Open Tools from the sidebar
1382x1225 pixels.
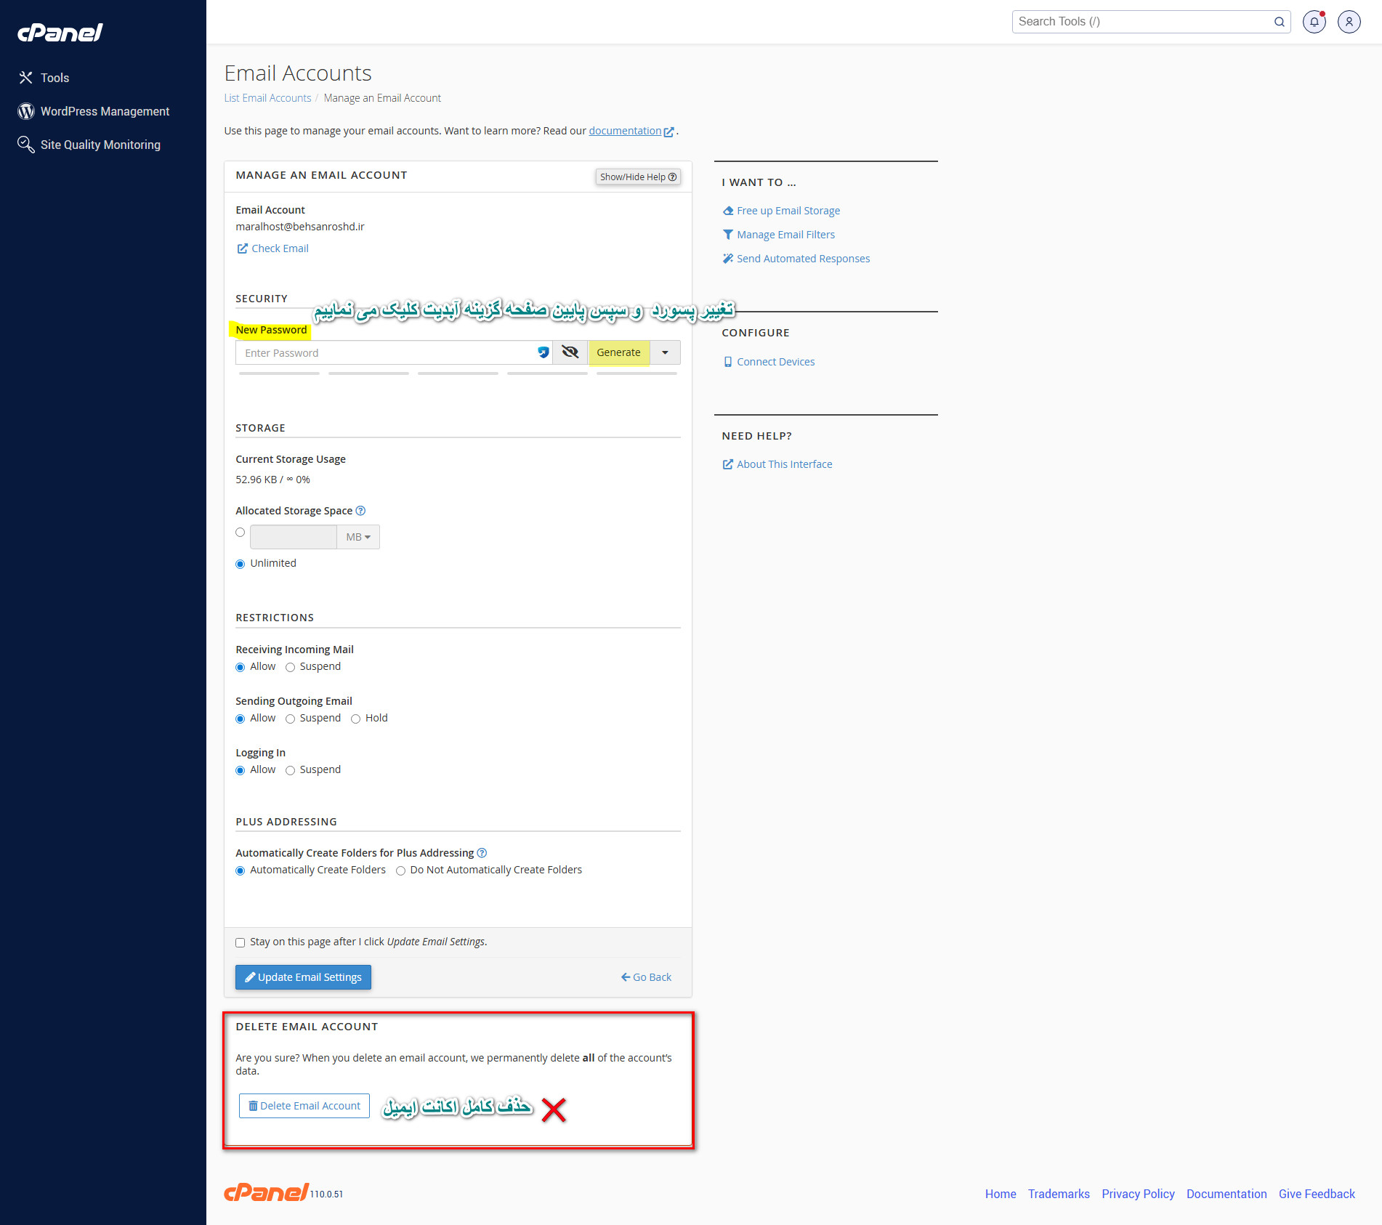(x=54, y=77)
